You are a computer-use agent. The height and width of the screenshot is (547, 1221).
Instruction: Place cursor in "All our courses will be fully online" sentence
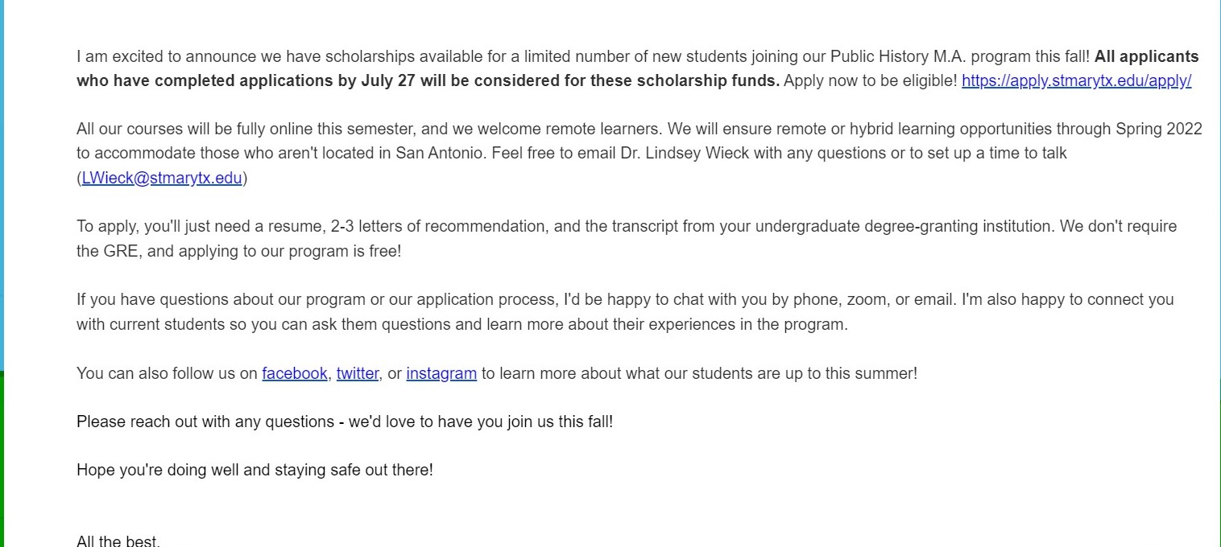pos(201,130)
